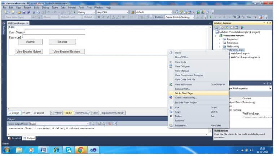Viewport: 277px width, 156px height.
Task: Open the Show output from Build dropdown
Action: [x=59, y=124]
